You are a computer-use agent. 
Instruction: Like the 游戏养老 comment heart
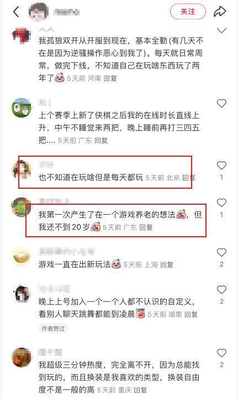pos(221,203)
